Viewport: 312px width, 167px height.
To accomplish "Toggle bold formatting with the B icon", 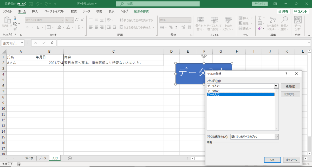I will click(27, 27).
